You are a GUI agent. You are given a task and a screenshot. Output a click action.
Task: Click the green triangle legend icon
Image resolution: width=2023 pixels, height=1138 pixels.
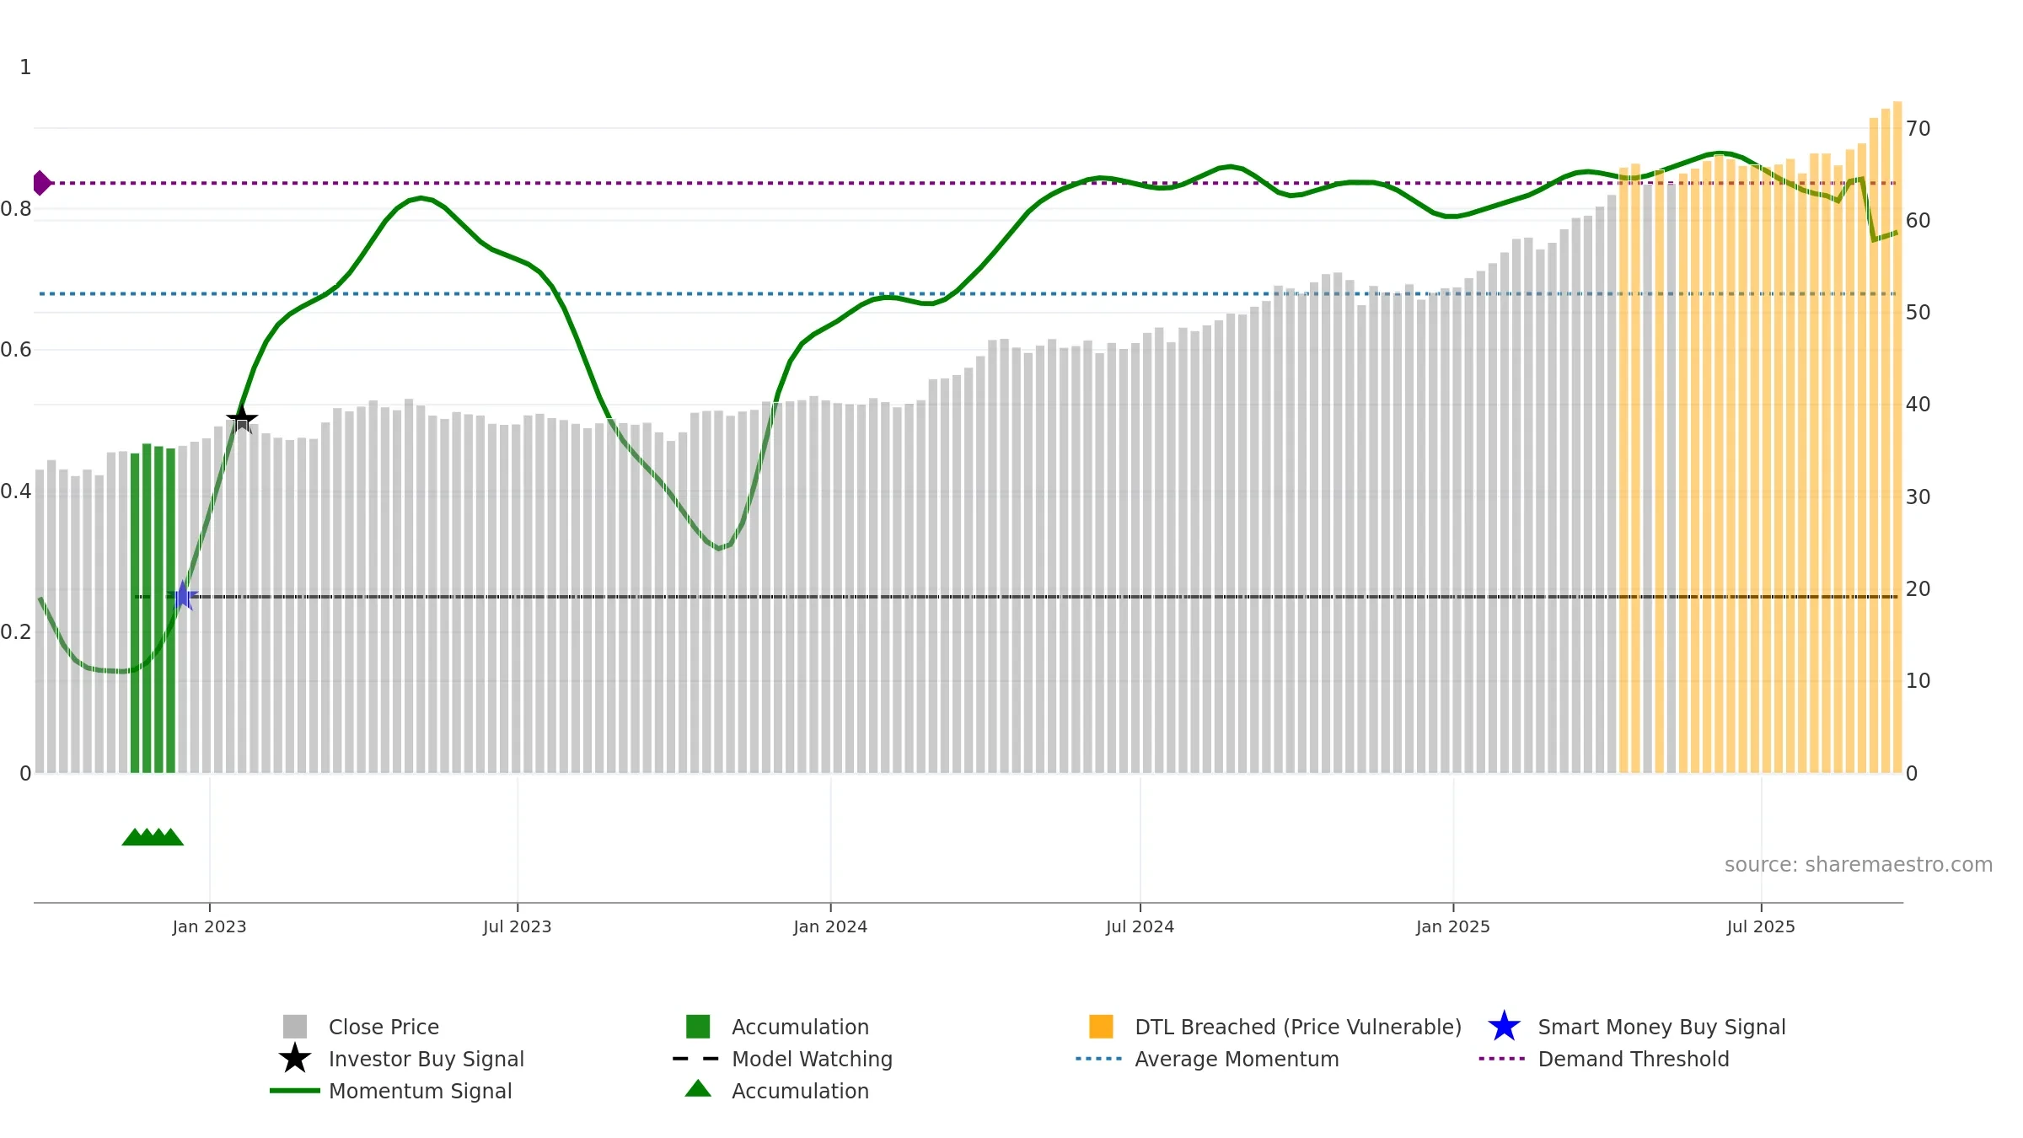pyautogui.click(x=698, y=1089)
